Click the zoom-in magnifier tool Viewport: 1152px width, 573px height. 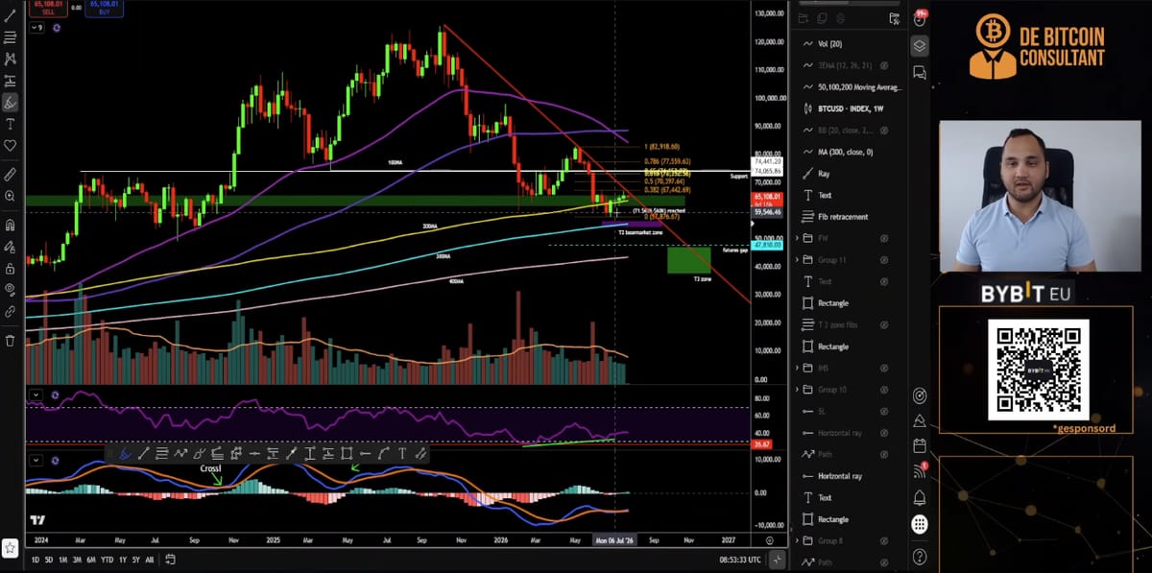tap(11, 195)
